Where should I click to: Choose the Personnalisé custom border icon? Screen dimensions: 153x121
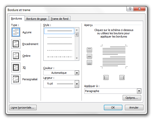tap(16, 79)
